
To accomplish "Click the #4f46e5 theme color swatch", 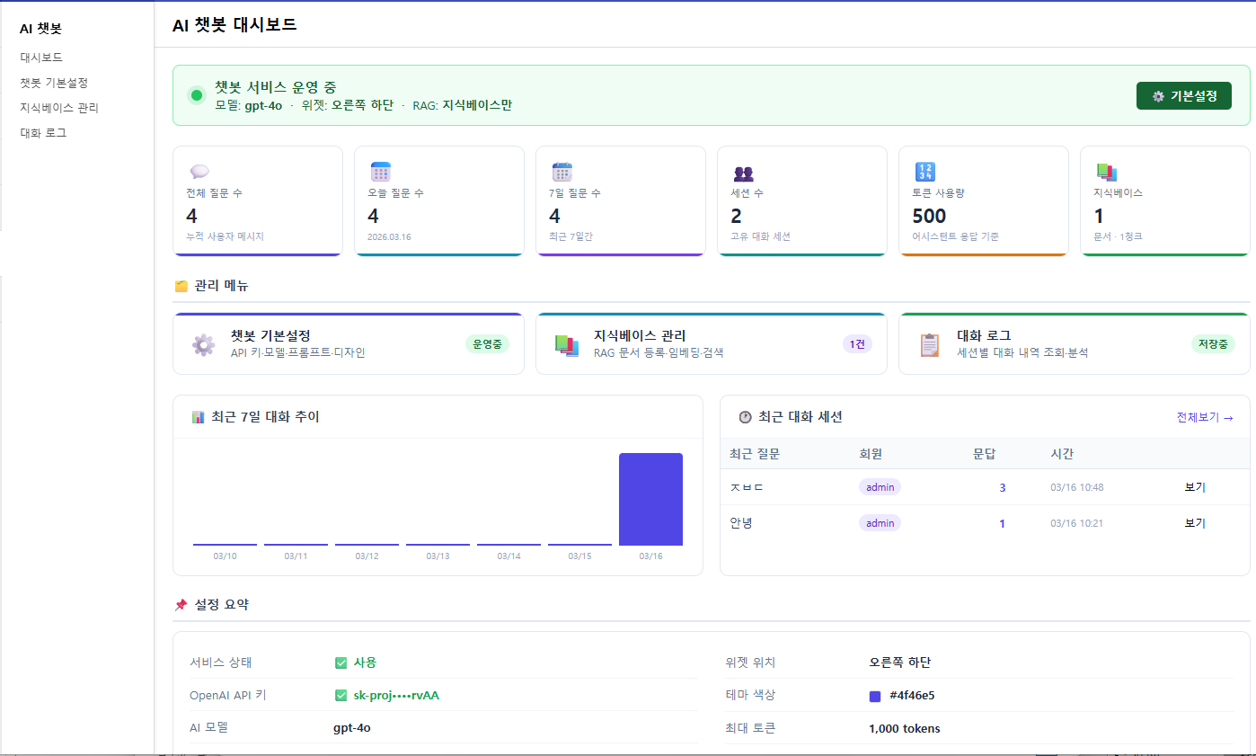I will (x=875, y=696).
